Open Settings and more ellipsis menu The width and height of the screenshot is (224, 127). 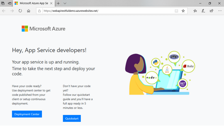tap(219, 11)
